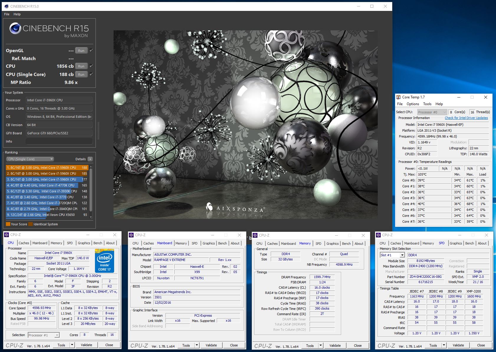
Task: Open the Core Temp File menu
Action: (x=400, y=104)
